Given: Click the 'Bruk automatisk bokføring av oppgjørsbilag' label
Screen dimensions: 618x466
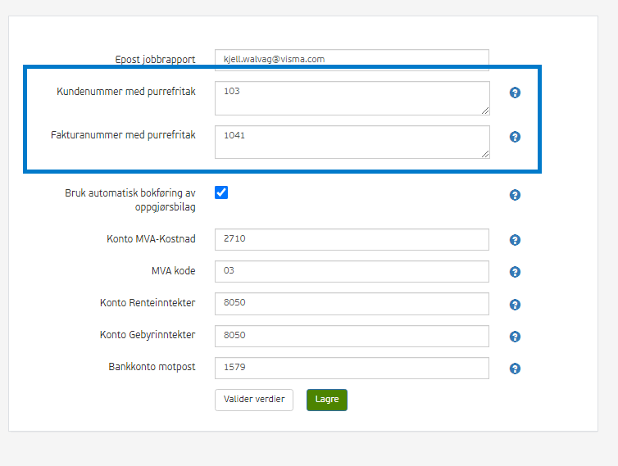Looking at the screenshot, I should 130,200.
